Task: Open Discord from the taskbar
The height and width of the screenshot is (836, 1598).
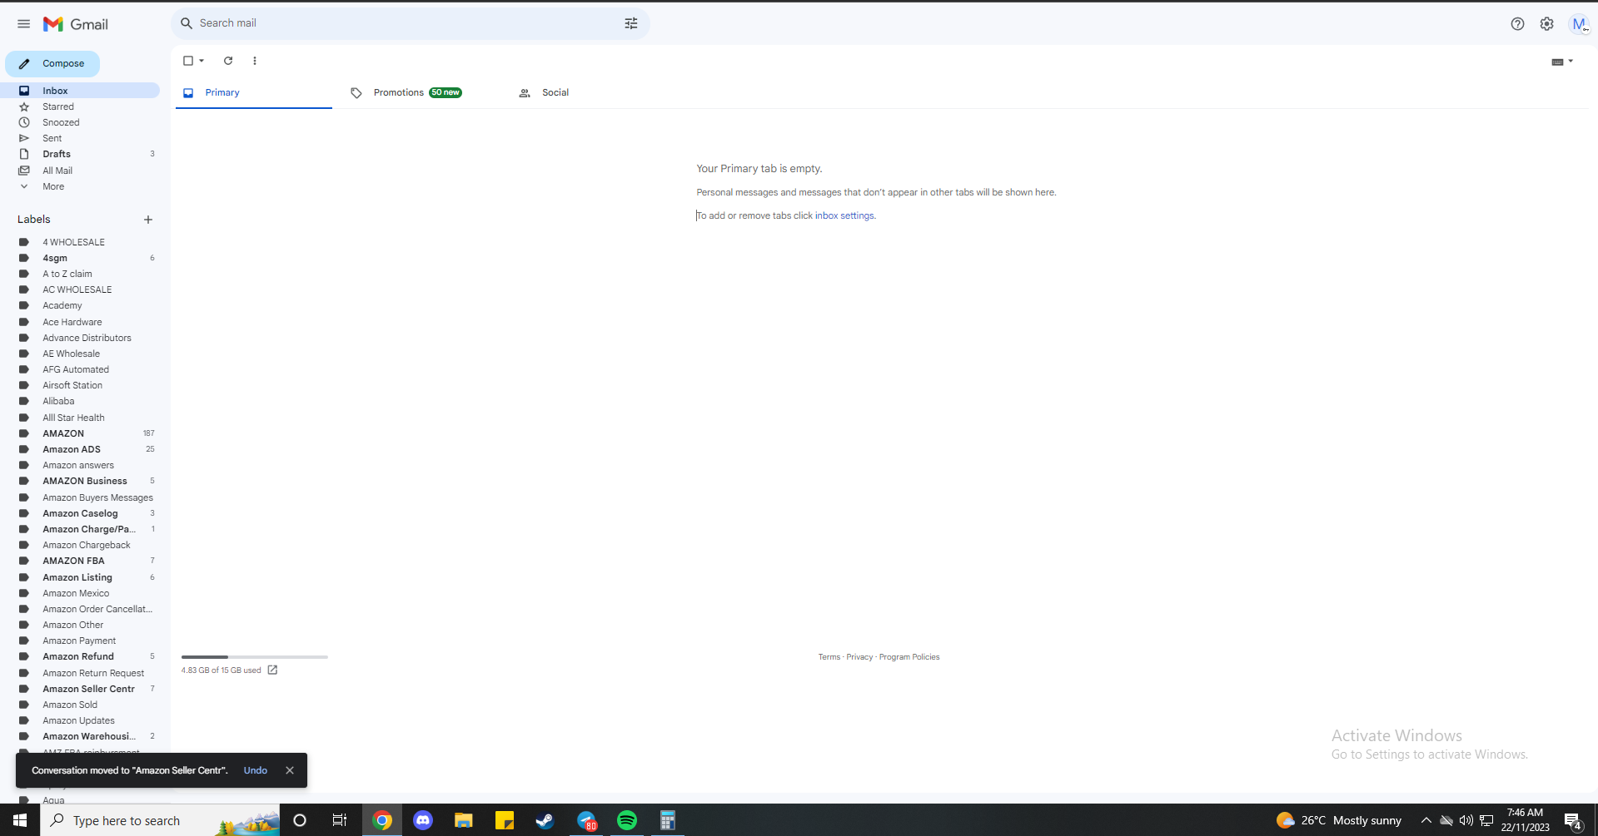Action: pos(423,820)
